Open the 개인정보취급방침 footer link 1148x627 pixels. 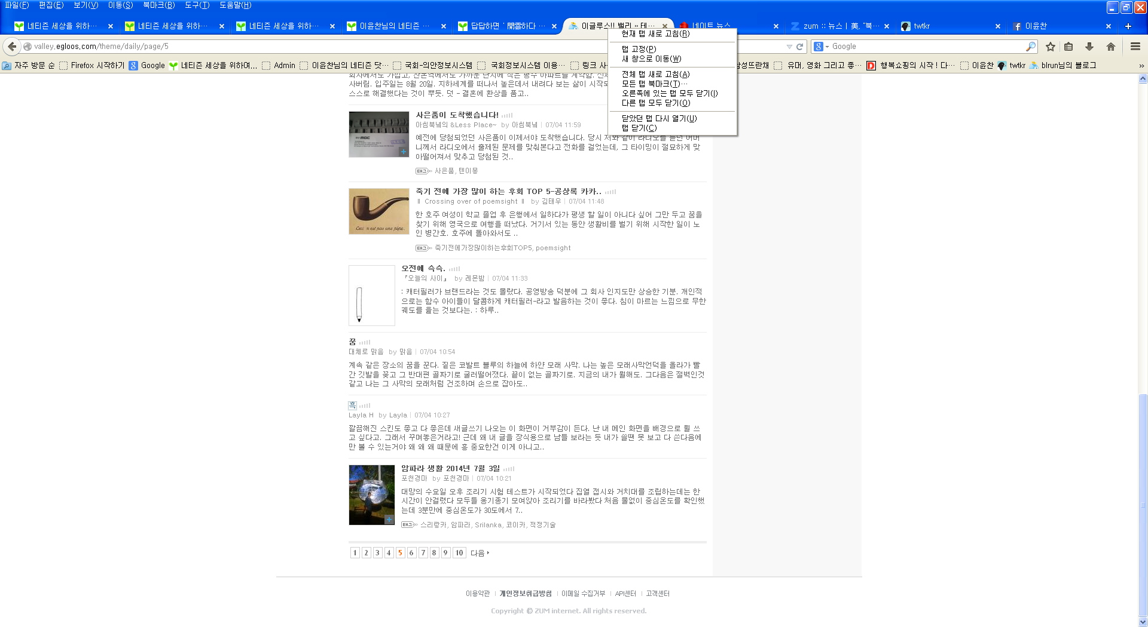pos(526,594)
